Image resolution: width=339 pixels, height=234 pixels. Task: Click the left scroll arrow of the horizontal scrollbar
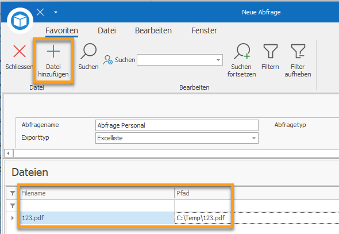(x=9, y=154)
